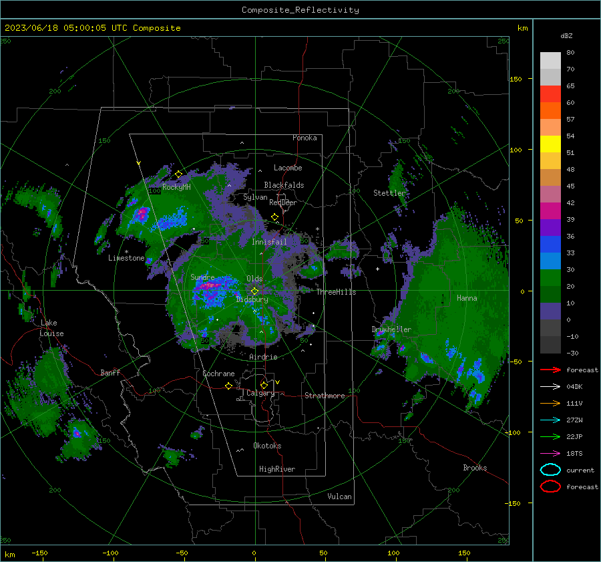Screen dimensions: 601x562
Task: Click the red swatch between 65 and 60 dBZ
Action: coord(550,94)
